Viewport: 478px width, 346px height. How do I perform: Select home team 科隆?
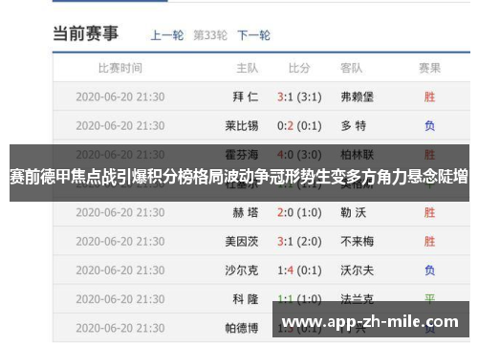click(x=246, y=299)
